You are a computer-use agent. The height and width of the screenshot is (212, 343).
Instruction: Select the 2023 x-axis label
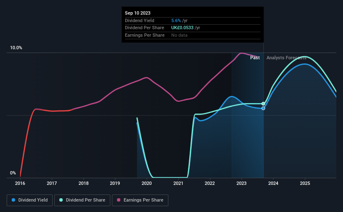point(241,183)
